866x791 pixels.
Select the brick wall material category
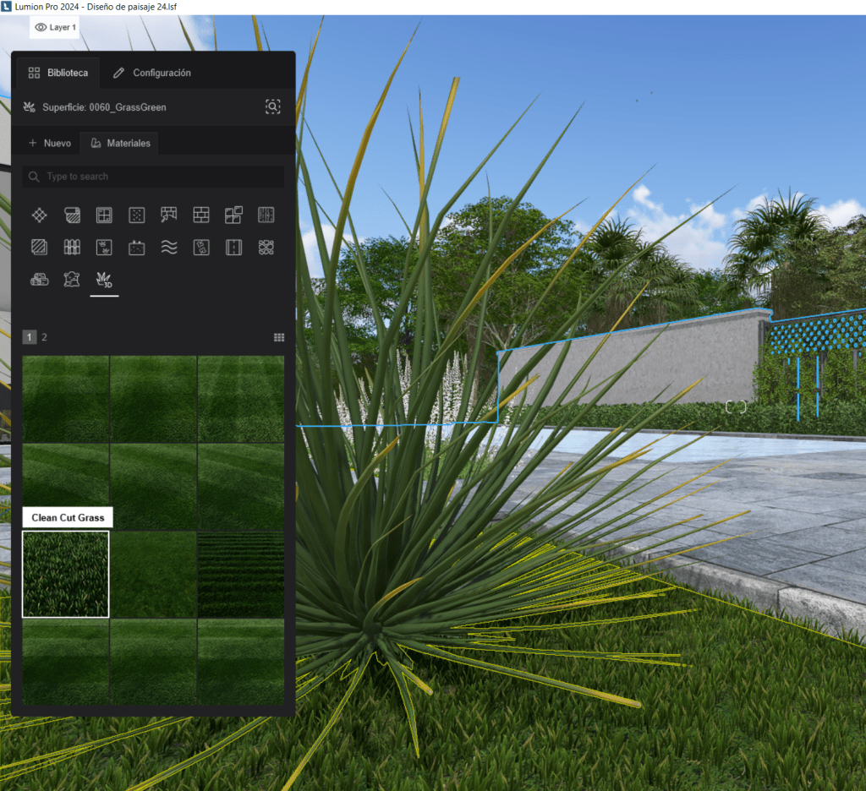coord(200,215)
